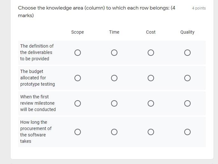Choose Cost for the prototype testing budget row

(151, 78)
